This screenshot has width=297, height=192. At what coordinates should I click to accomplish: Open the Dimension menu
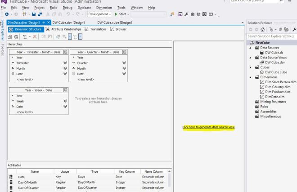pos(104,8)
